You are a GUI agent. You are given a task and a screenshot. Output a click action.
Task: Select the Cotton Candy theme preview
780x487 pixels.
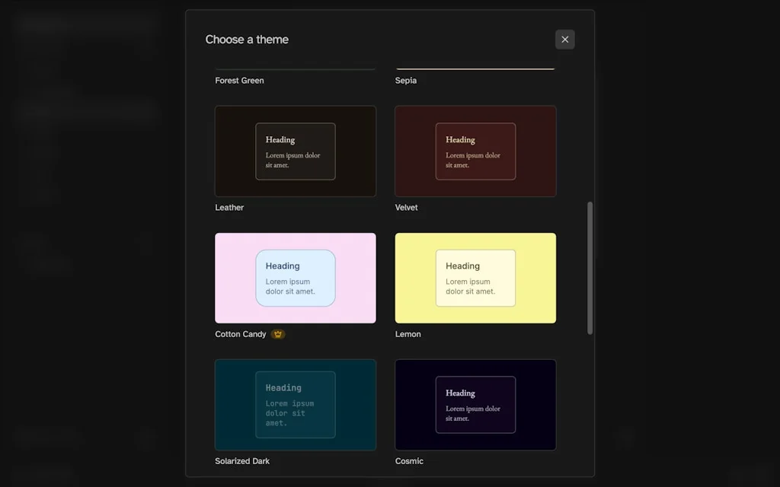(296, 278)
